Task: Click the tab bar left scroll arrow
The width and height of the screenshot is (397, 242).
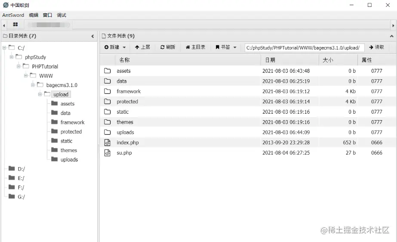Action: click(x=4, y=25)
